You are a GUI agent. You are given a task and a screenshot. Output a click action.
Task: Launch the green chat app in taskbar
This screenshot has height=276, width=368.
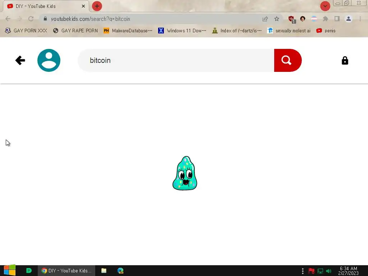[x=29, y=271]
